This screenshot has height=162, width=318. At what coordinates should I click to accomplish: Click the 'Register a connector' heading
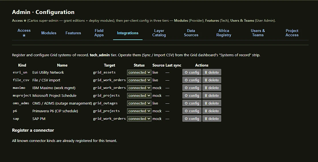coord(33,130)
